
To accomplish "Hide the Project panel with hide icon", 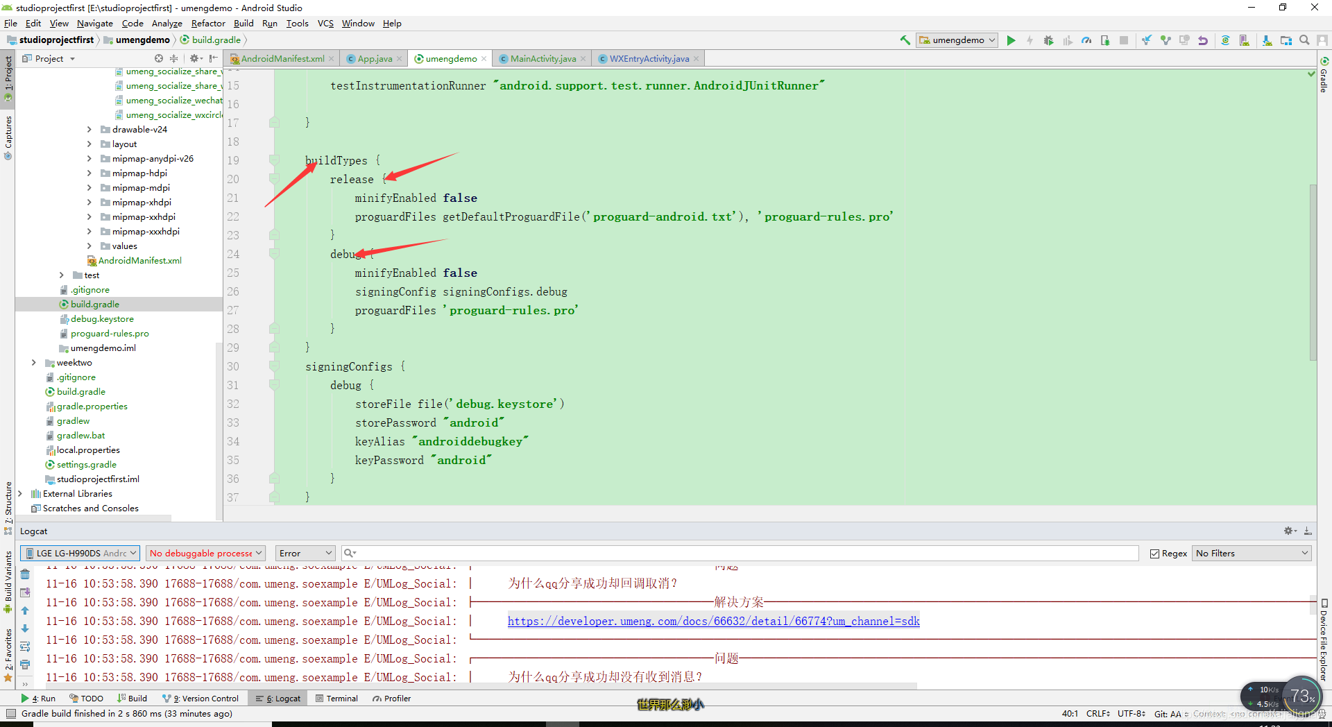I will point(213,58).
